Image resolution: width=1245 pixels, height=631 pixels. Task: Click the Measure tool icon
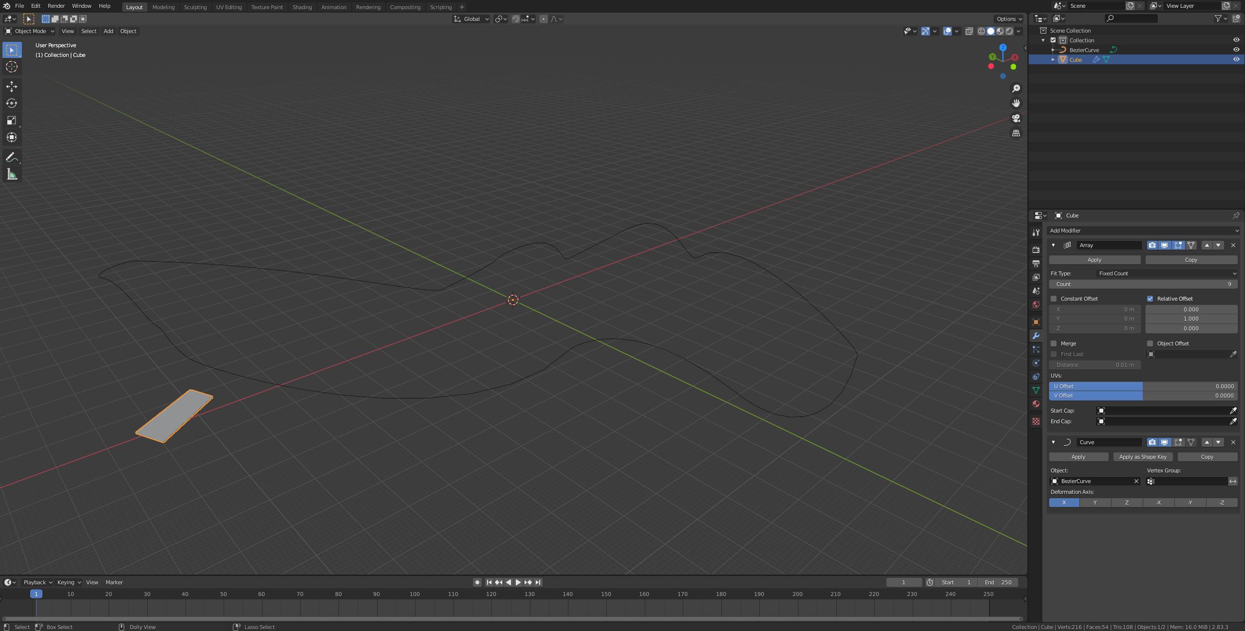click(x=10, y=175)
